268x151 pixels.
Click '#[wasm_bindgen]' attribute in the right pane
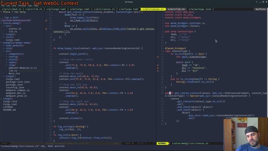[x=175, y=48]
